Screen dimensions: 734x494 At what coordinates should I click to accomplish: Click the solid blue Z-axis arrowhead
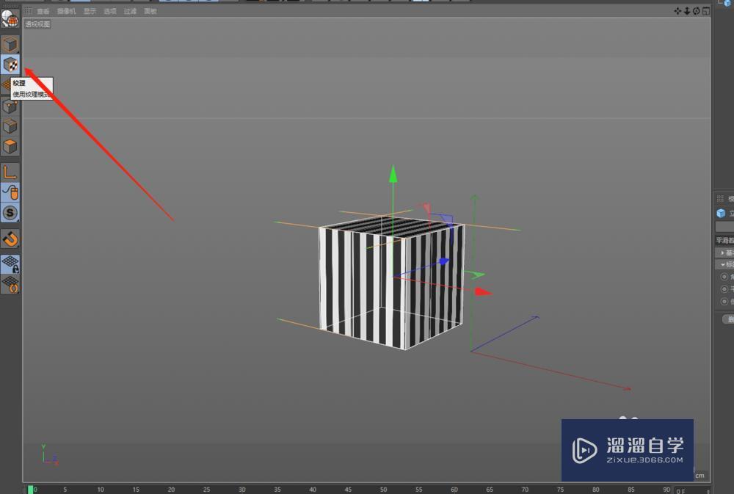[x=444, y=262]
